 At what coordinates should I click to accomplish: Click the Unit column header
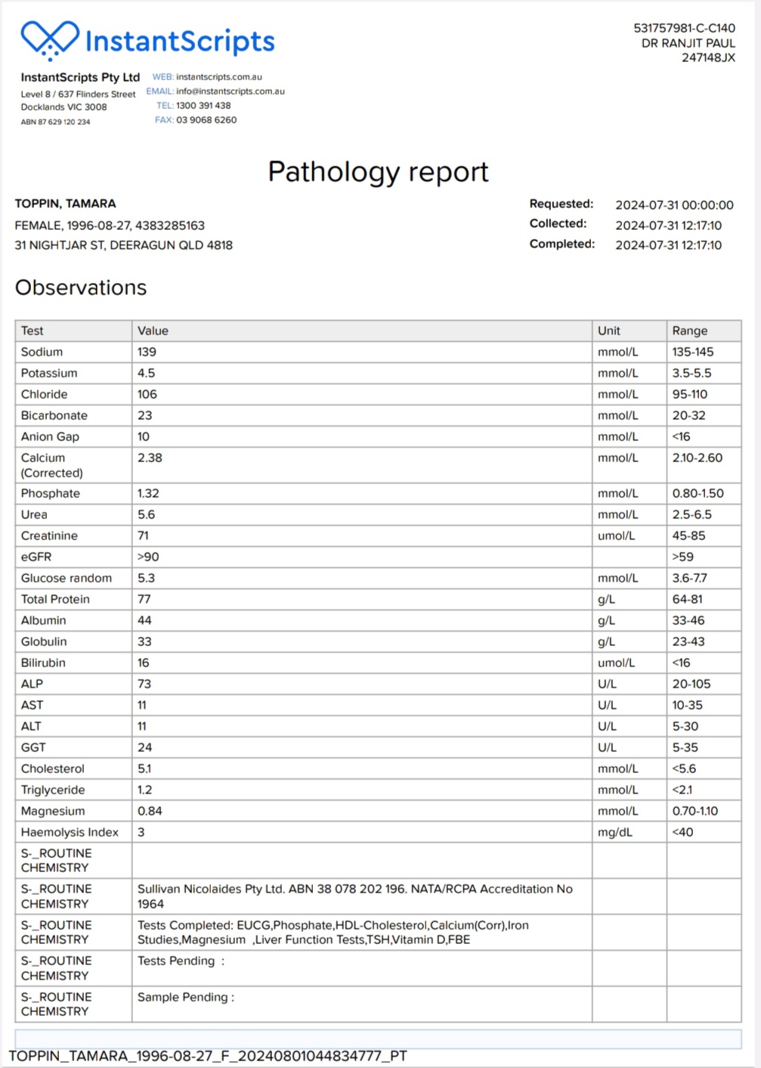(x=608, y=331)
